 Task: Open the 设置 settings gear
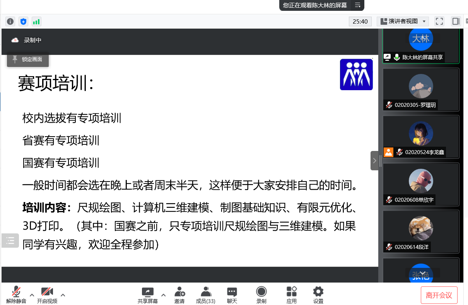[318, 295]
